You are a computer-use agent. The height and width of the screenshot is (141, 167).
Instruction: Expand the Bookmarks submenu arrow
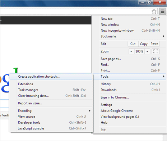(x=164, y=36)
